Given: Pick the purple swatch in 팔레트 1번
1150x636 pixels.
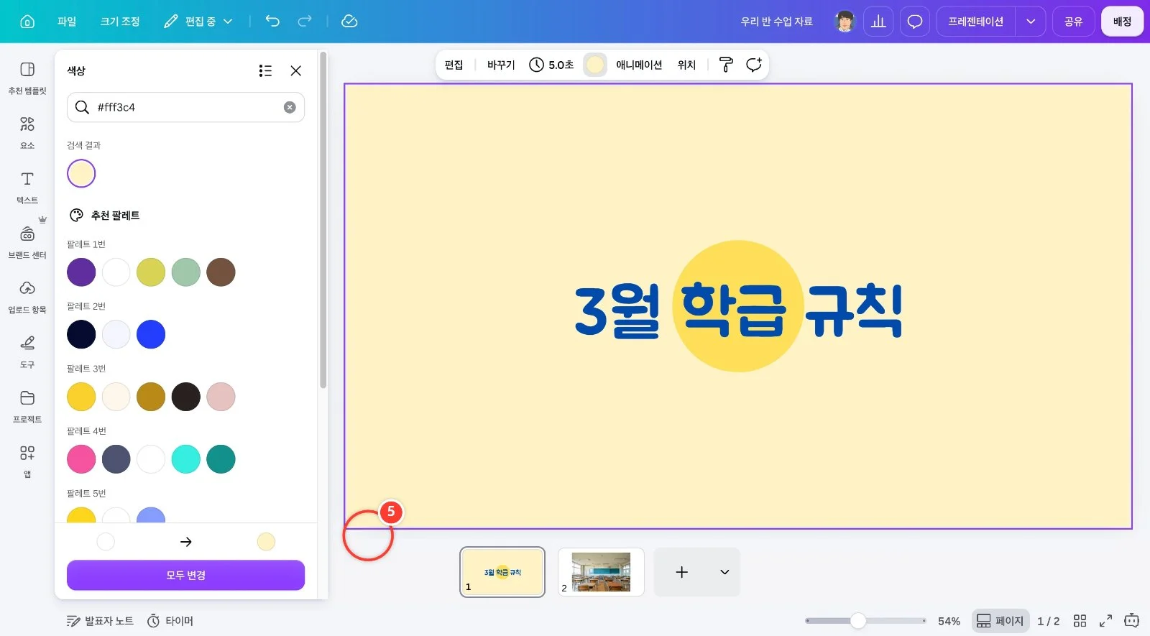Looking at the screenshot, I should [81, 272].
